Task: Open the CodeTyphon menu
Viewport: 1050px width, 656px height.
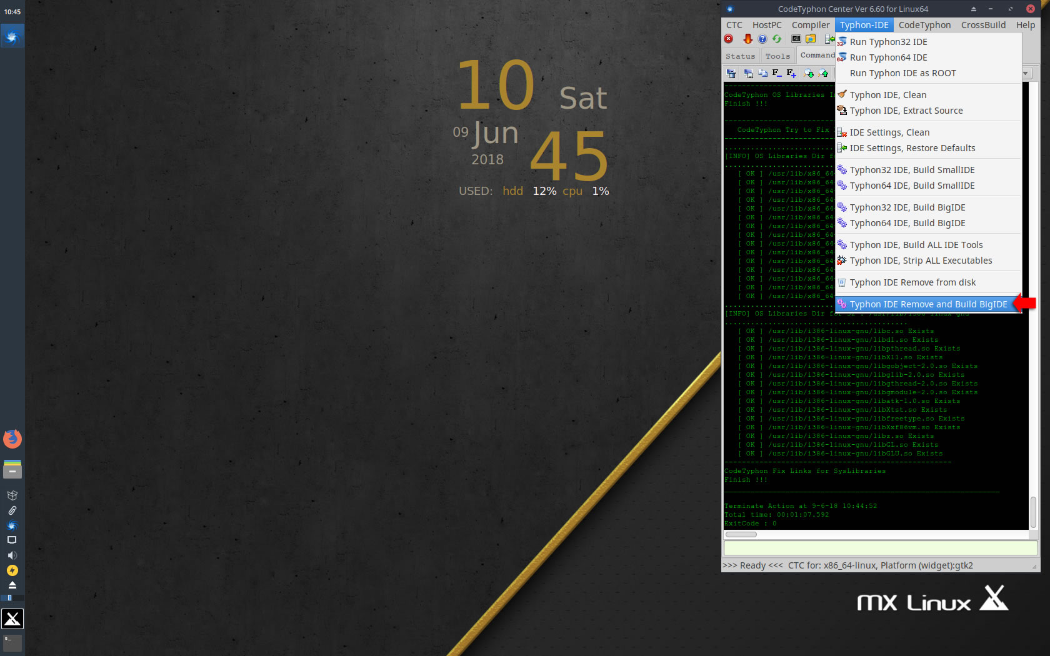Action: (x=924, y=25)
